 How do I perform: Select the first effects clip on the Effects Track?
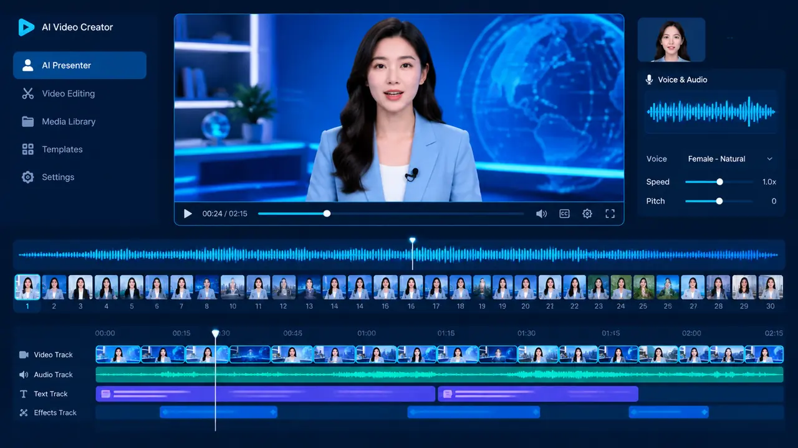click(x=219, y=412)
